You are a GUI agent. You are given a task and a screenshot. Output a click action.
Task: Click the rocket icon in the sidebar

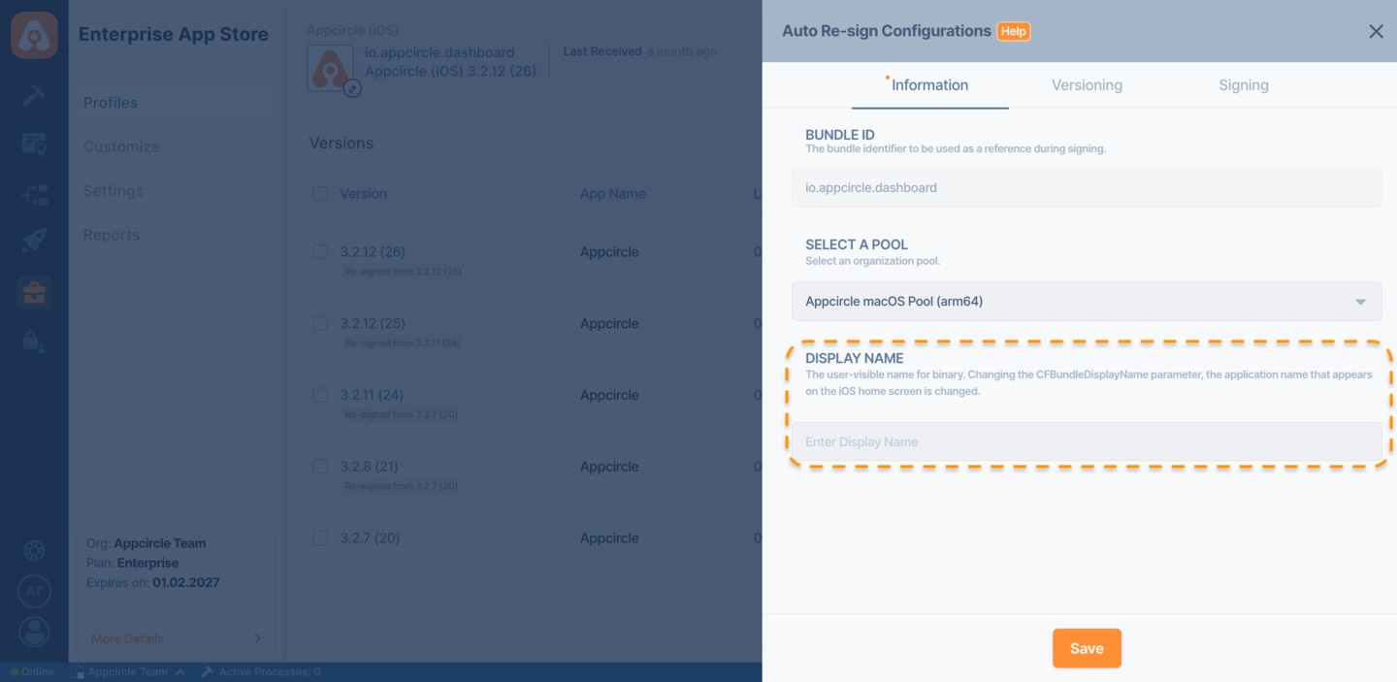[x=34, y=241]
